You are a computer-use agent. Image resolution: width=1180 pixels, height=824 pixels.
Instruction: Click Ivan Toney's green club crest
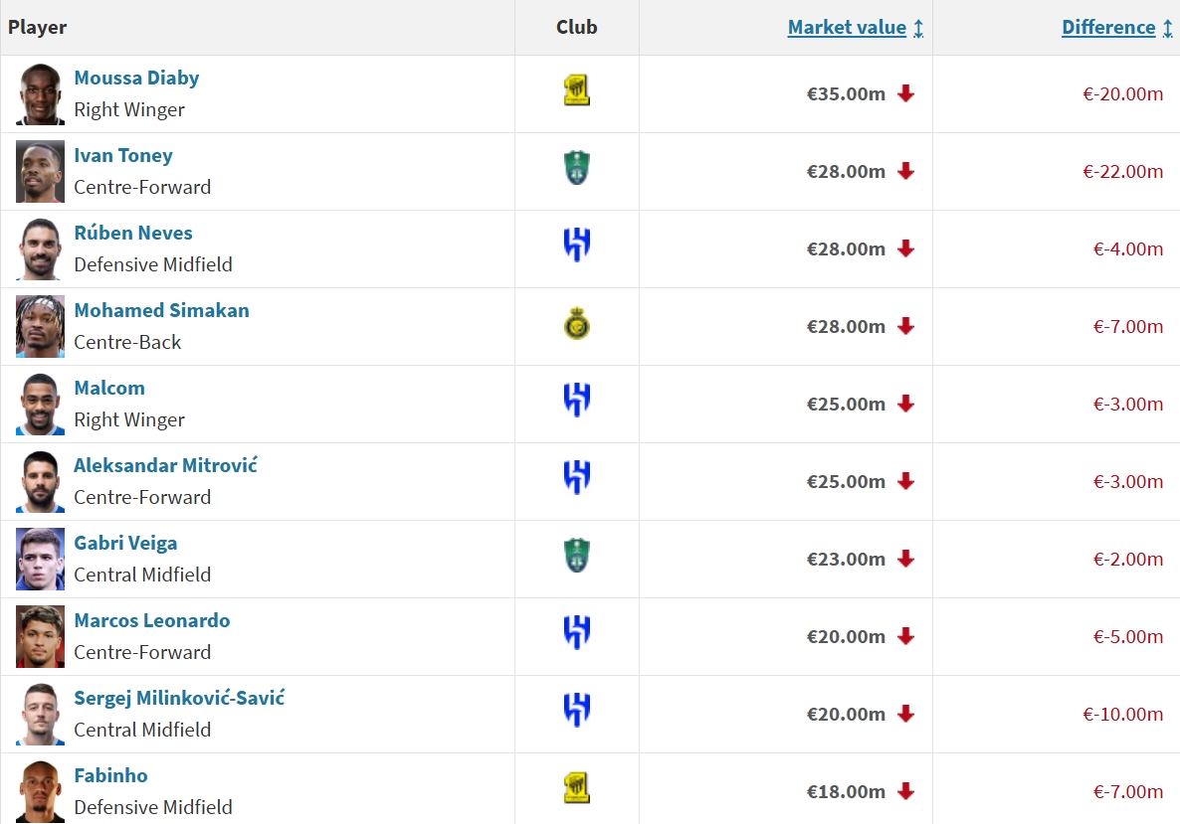point(576,170)
